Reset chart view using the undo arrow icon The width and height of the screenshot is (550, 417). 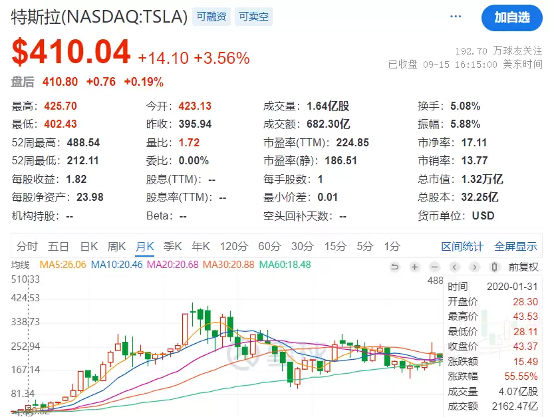point(394,267)
